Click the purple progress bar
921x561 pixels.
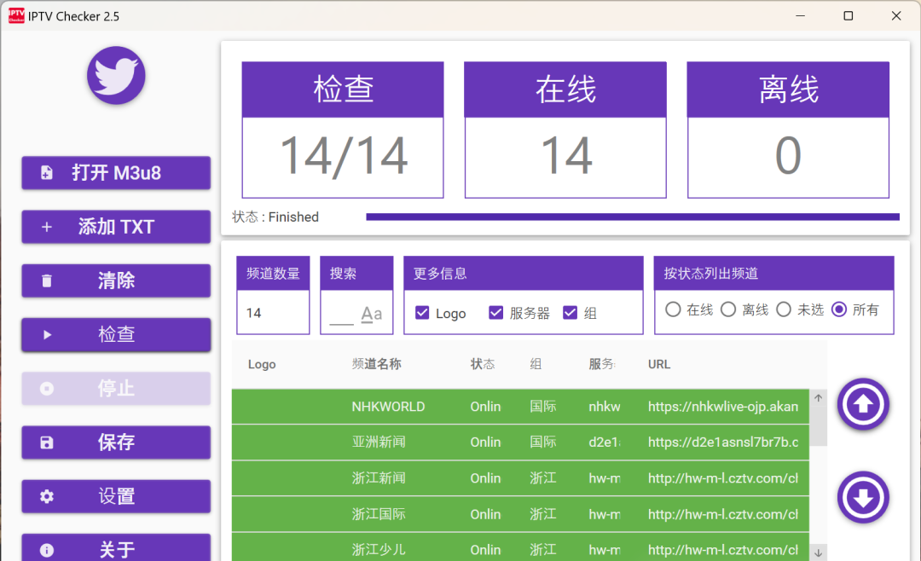pos(633,217)
